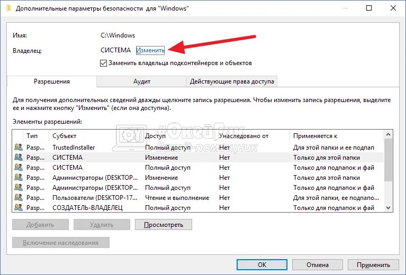This screenshot has height=275, width=406.
Task: Maximize the security settings window
Action: click(x=369, y=8)
